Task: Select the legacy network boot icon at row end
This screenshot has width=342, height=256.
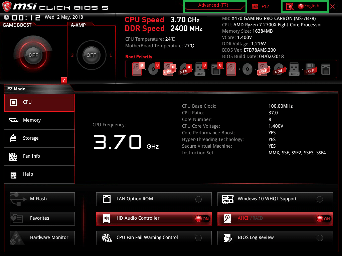Action: point(326,69)
